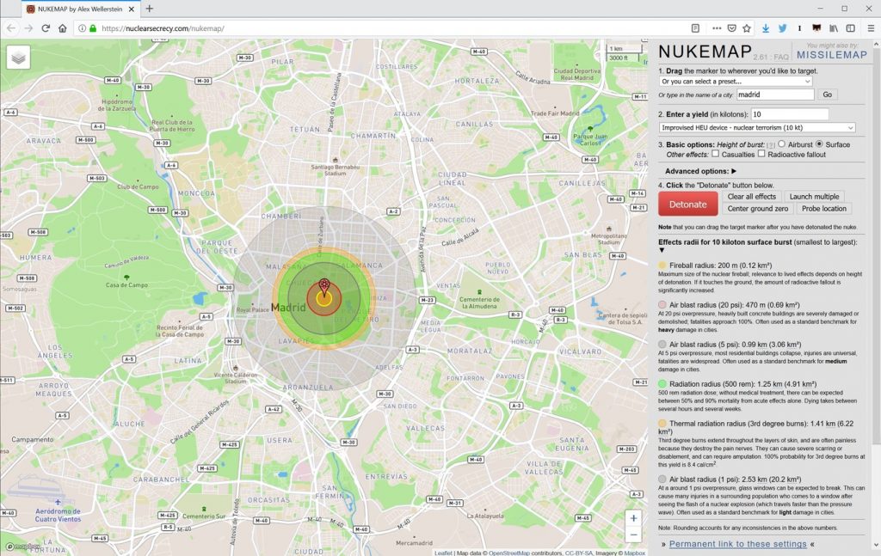Reload the page
Image resolution: width=881 pixels, height=556 pixels.
[x=46, y=28]
